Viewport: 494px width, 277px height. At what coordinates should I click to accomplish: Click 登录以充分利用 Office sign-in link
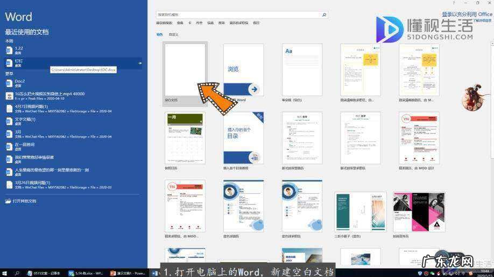click(x=467, y=14)
